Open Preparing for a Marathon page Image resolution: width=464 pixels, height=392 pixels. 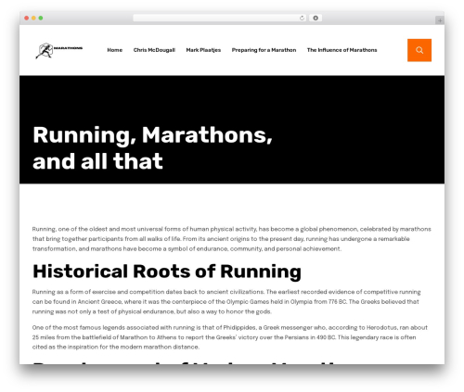pos(264,50)
